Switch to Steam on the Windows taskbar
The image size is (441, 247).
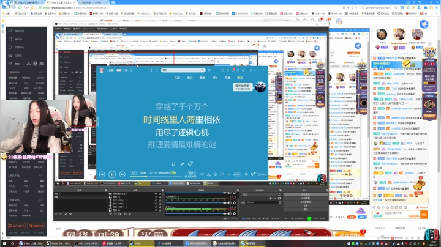[142, 243]
